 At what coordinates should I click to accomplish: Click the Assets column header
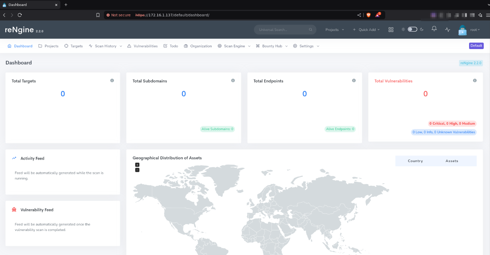[x=452, y=161]
